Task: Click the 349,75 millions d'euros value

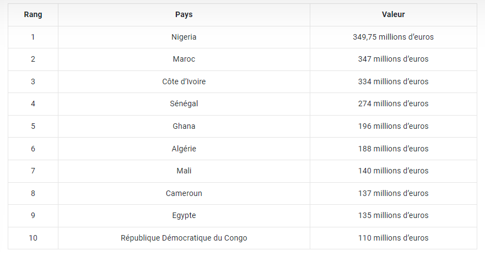Action: [x=393, y=37]
